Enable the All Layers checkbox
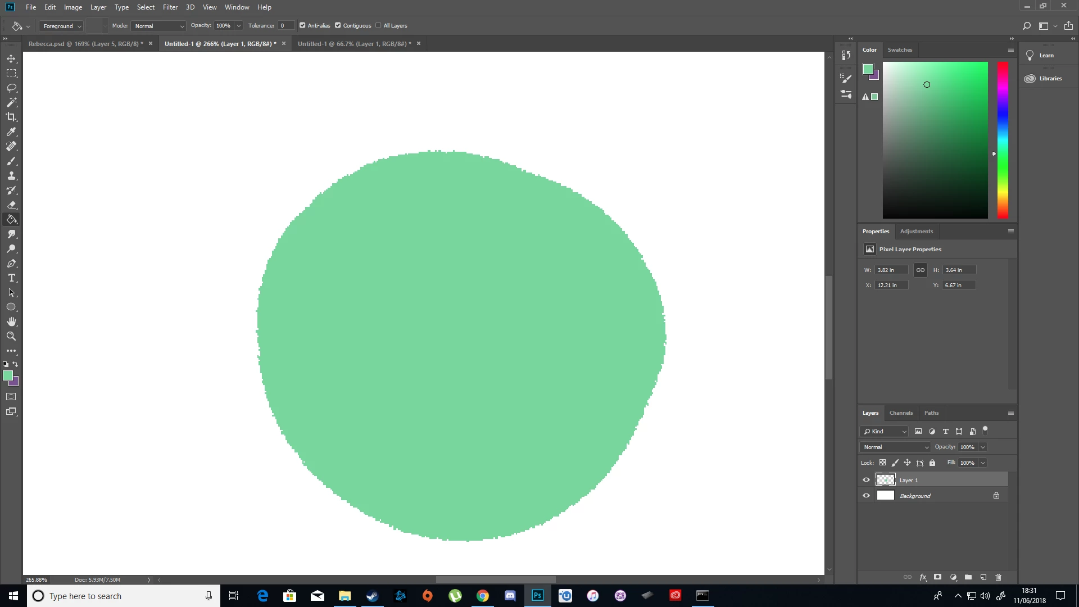1079x607 pixels. pyautogui.click(x=378, y=25)
